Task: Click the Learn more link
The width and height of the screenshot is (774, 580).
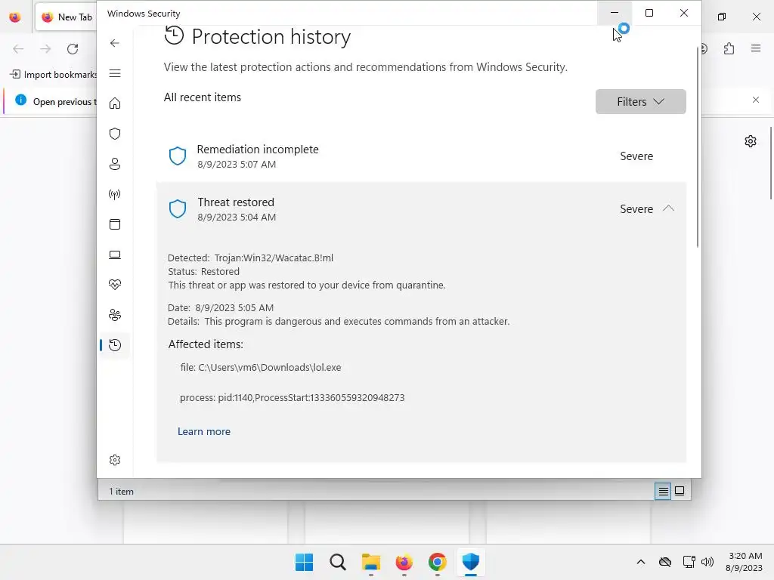Action: (x=204, y=431)
